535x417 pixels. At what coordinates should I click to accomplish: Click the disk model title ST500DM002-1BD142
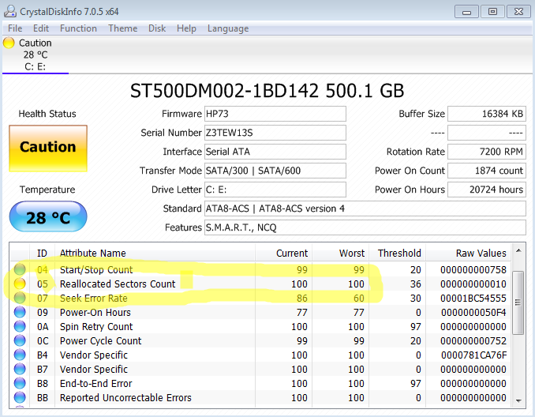(225, 91)
